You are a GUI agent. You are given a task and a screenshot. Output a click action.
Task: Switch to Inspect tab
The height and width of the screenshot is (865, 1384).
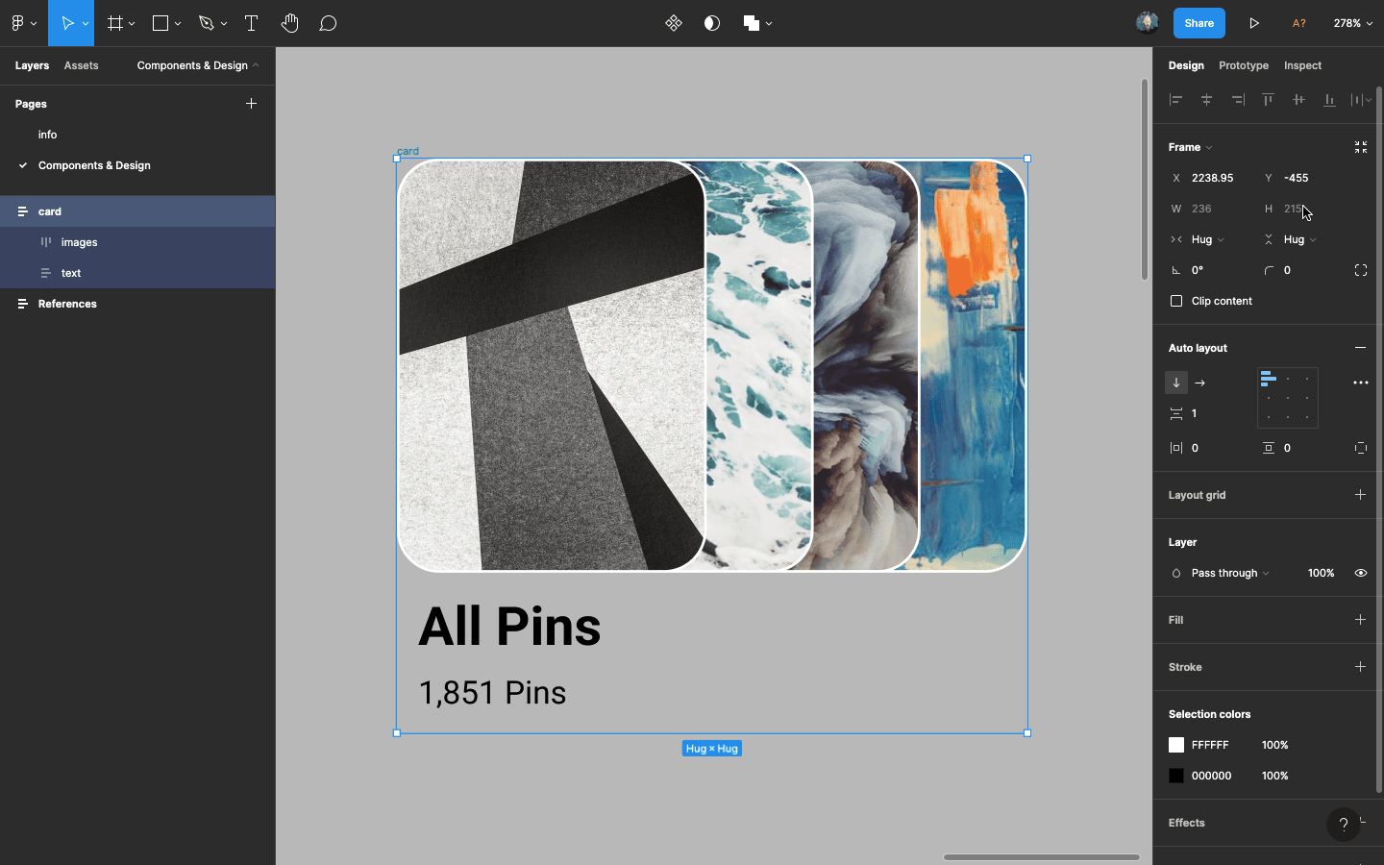[1302, 65]
